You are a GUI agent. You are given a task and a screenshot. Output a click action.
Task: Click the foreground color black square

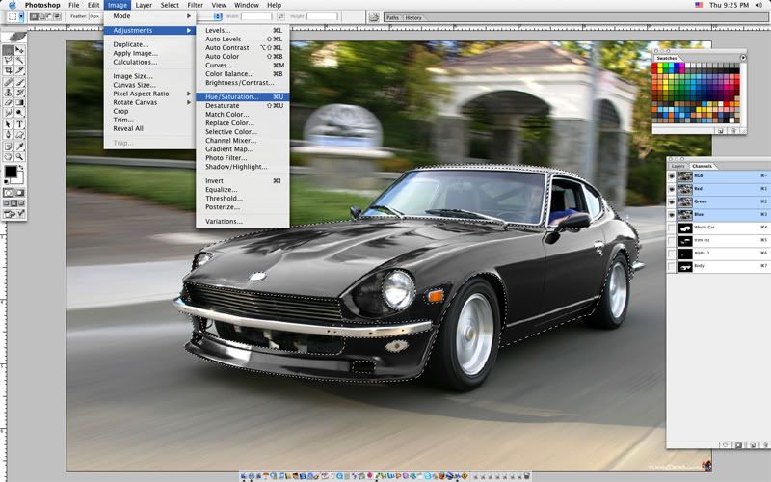point(12,173)
